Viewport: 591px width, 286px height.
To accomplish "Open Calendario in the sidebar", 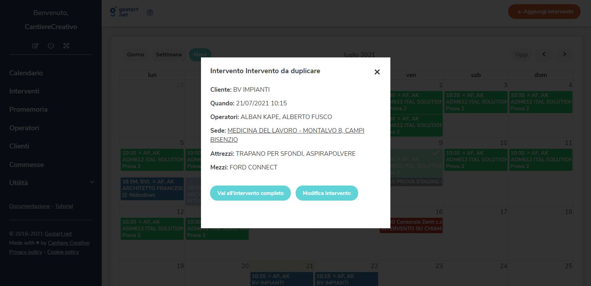I will (x=26, y=73).
